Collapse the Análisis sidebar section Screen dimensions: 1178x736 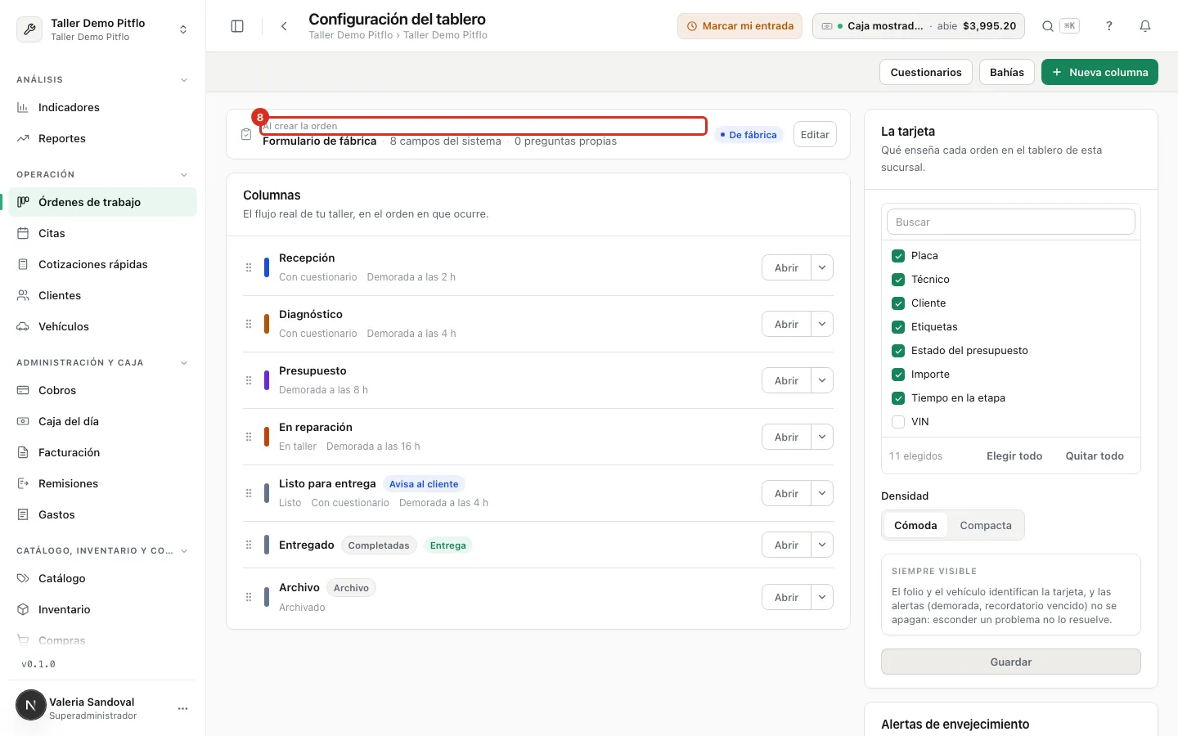[184, 80]
